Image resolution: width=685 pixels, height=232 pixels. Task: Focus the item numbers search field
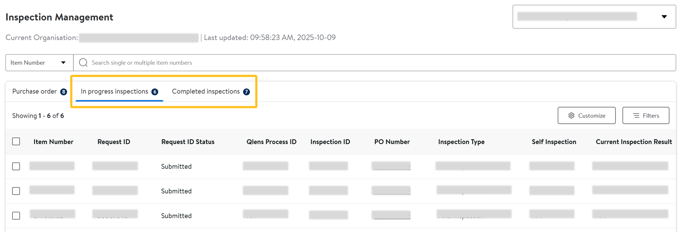point(374,62)
